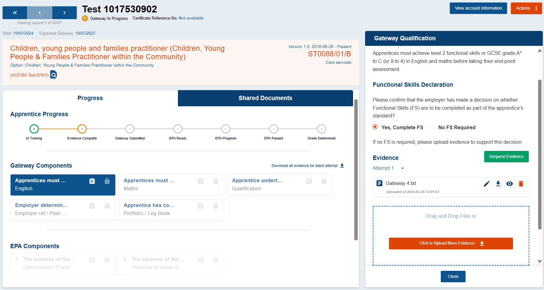Click the edit pencil icon for Gateway 4.txt
Image resolution: width=544 pixels, height=290 pixels.
pyautogui.click(x=487, y=184)
